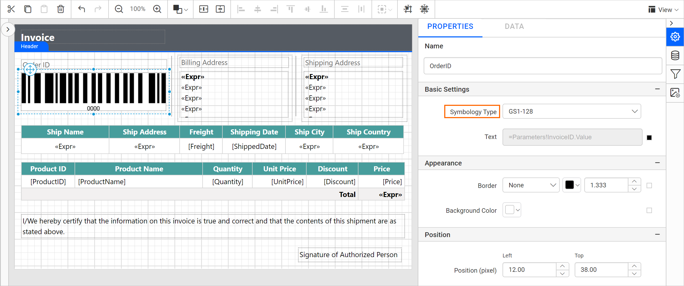The width and height of the screenshot is (684, 286).
Task: Distribute items horizontally
Action: coord(361,9)
